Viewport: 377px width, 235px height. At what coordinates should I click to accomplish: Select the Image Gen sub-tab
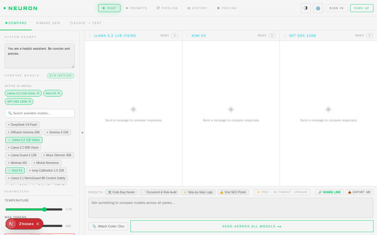point(48,23)
